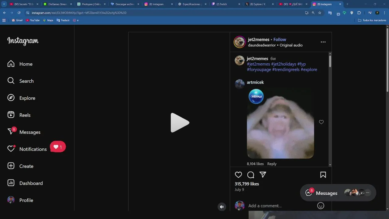The image size is (389, 219).
Task: Open the tab search dropdown arrow
Action: click(4, 4)
